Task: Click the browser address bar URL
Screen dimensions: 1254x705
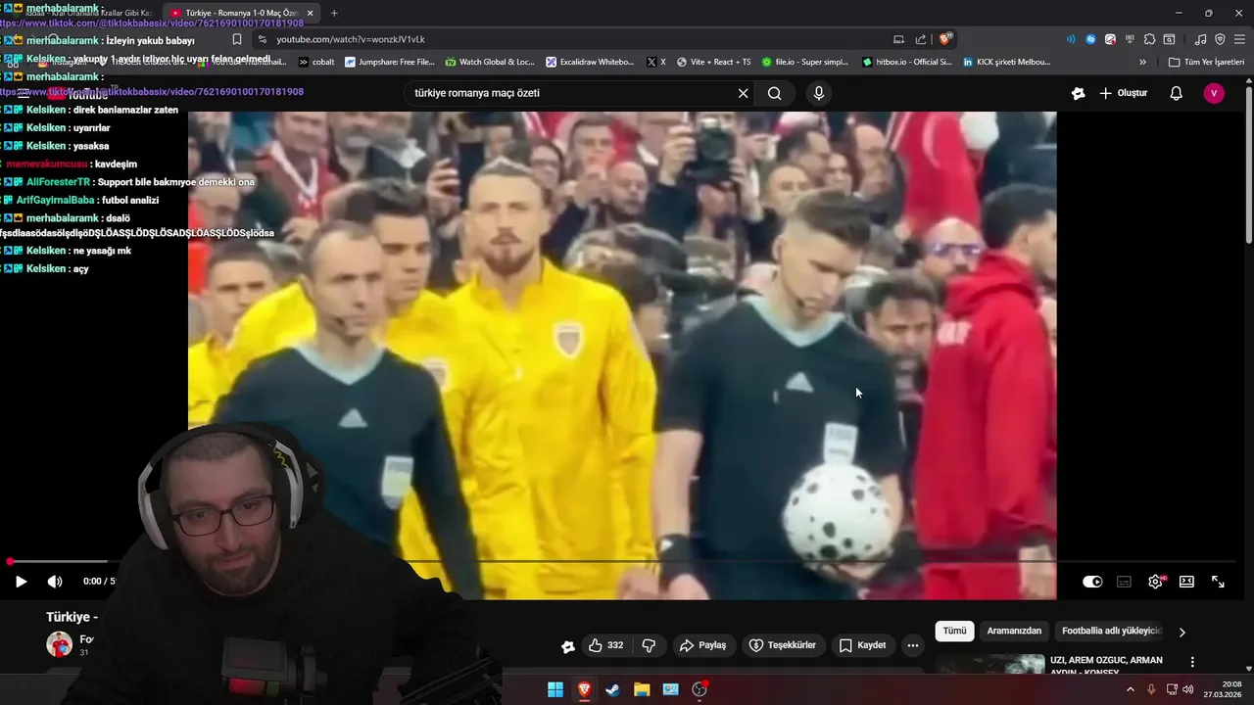Action: click(350, 39)
